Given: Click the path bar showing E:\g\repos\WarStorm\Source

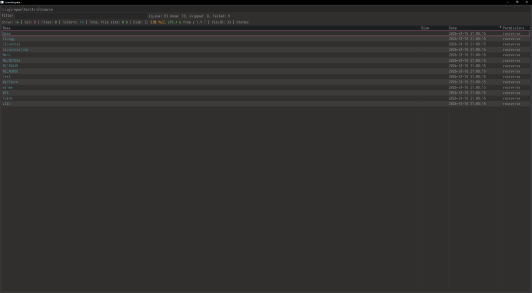Looking at the screenshot, I should click(x=265, y=9).
